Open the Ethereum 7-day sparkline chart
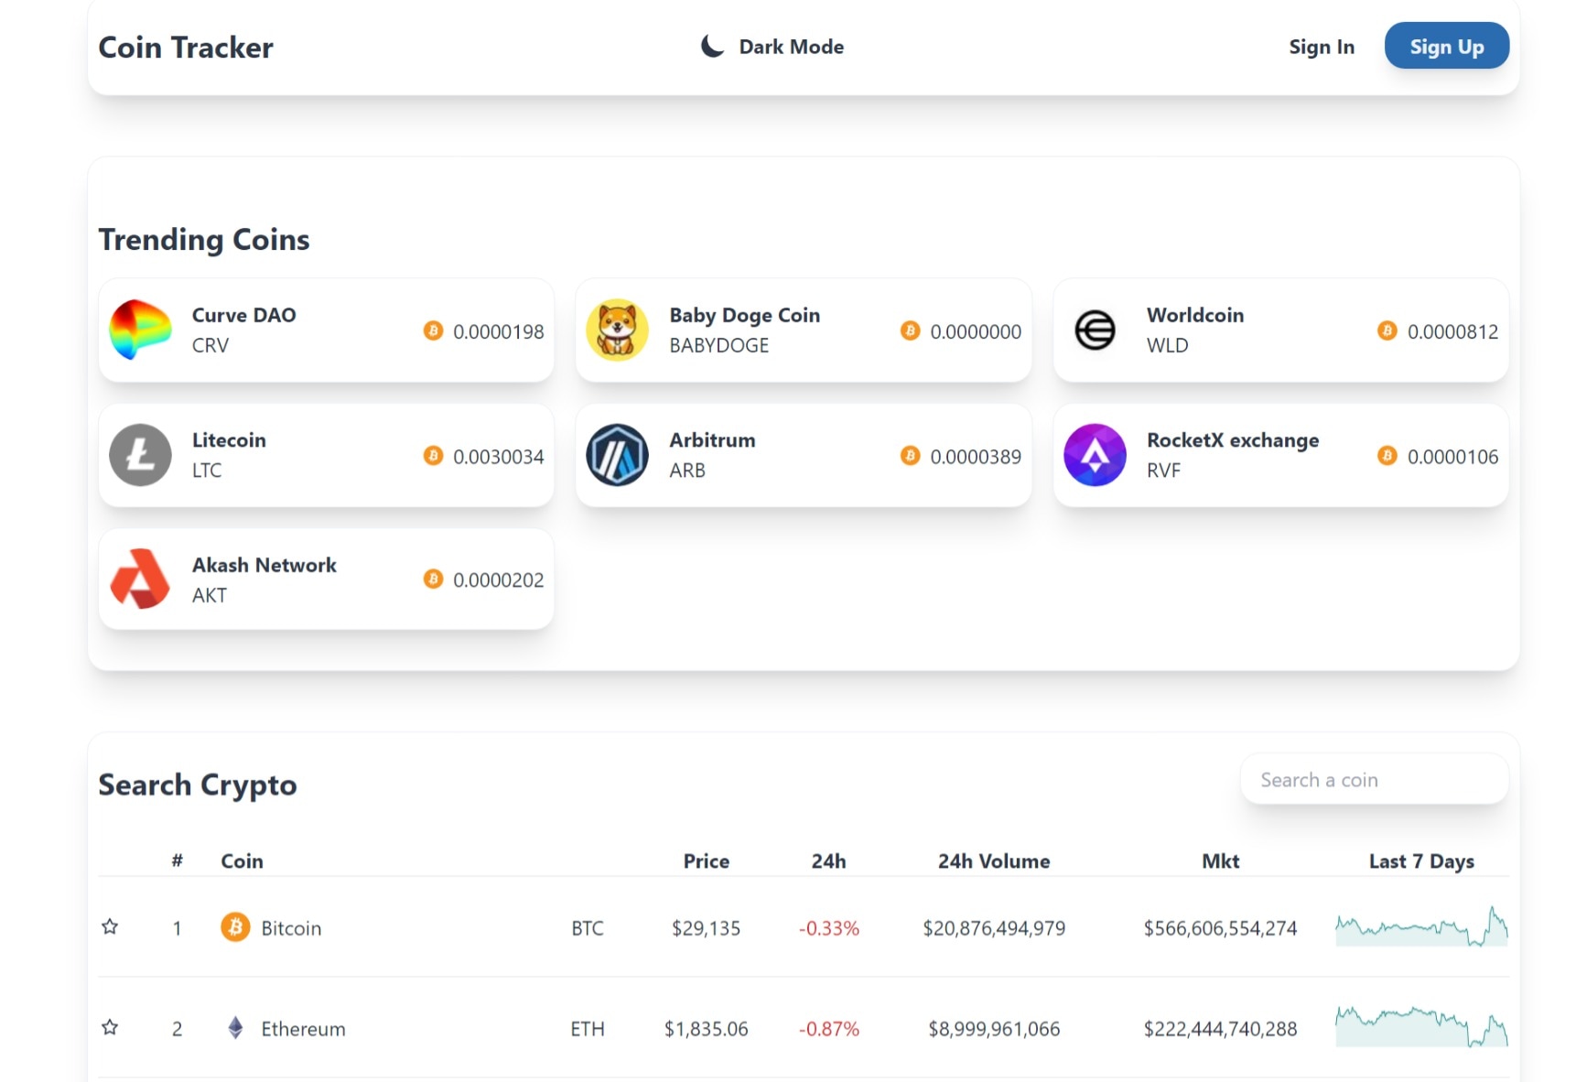 [1421, 1027]
